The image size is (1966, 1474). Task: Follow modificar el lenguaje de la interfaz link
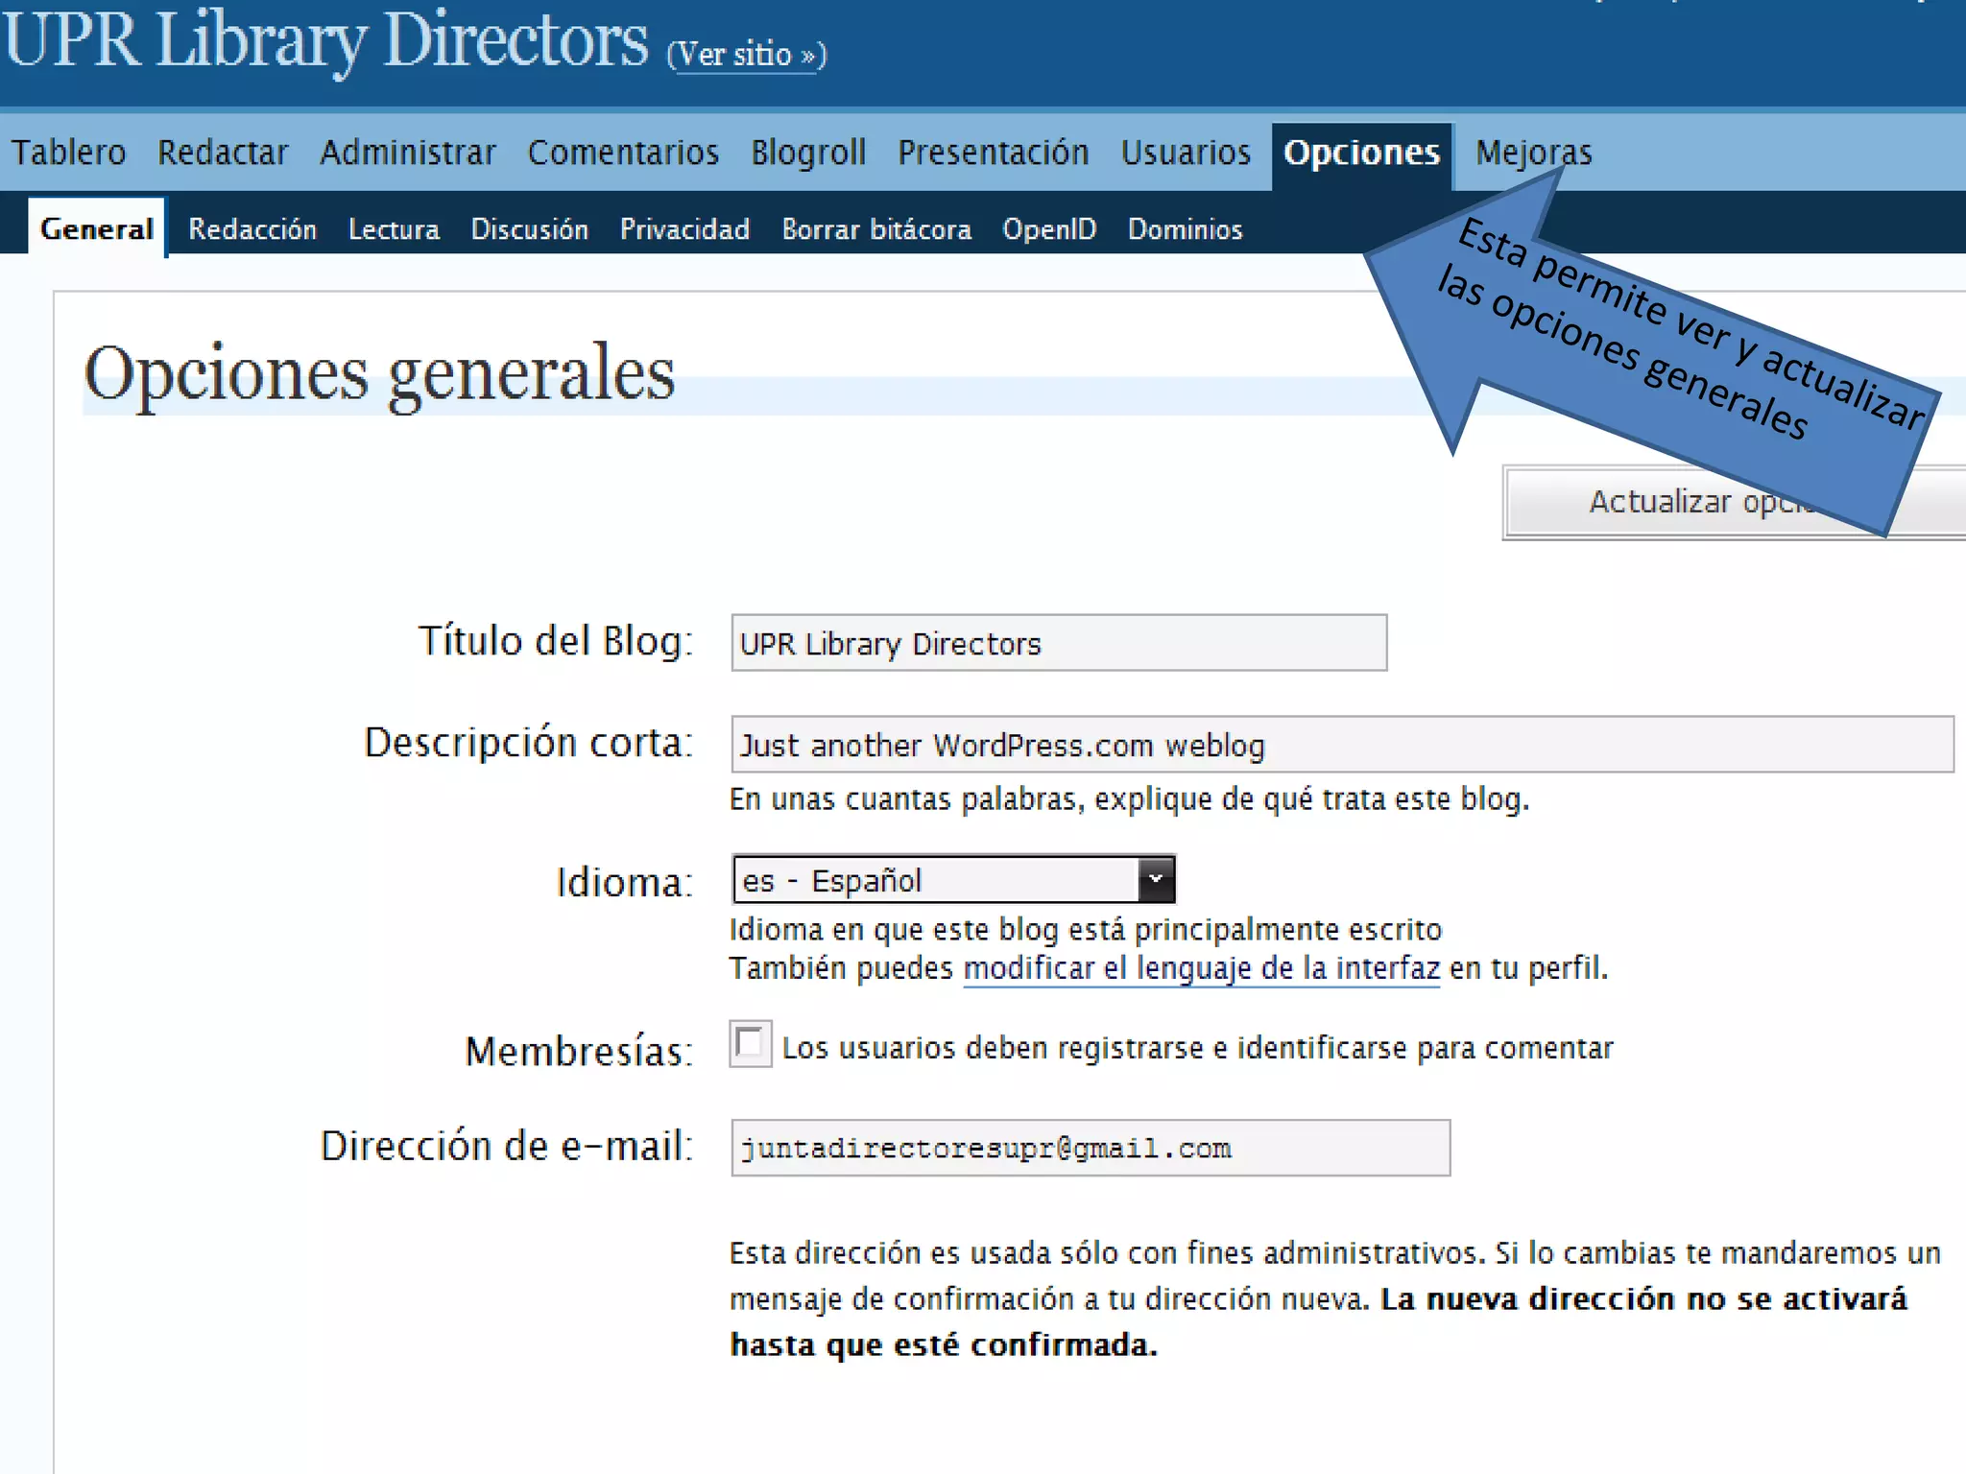point(1202,968)
